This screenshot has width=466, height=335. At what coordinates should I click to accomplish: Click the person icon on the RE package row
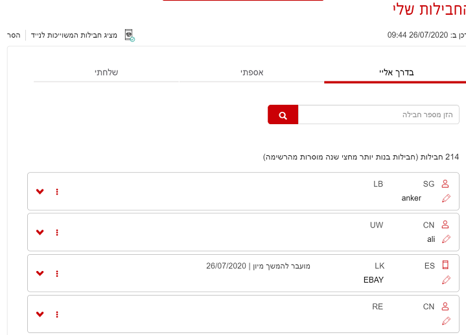point(445,307)
